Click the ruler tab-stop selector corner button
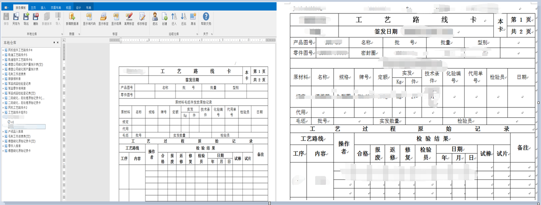The width and height of the screenshot is (541, 205). pyautogui.click(x=64, y=40)
